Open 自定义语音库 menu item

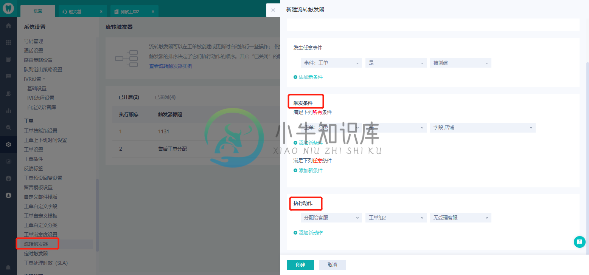coord(42,107)
